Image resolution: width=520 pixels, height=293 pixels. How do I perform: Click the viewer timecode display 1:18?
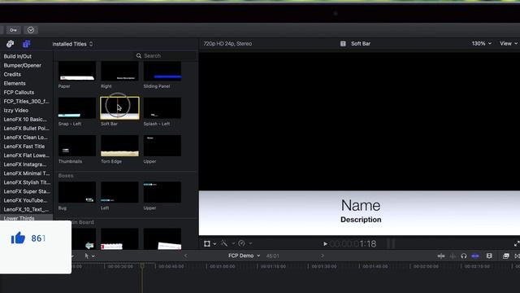353,244
